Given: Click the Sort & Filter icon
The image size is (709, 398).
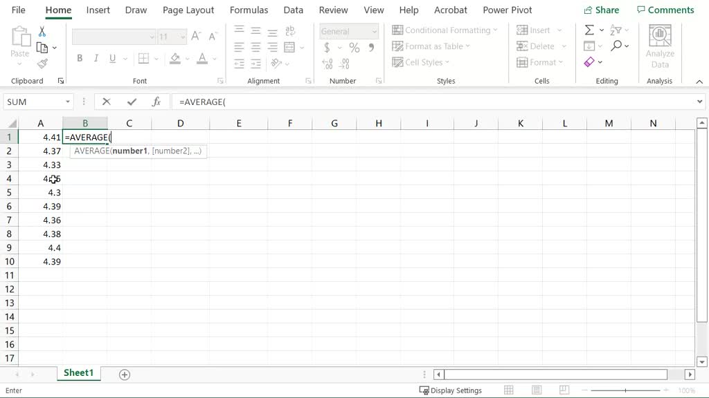Looking at the screenshot, I should click(616, 30).
